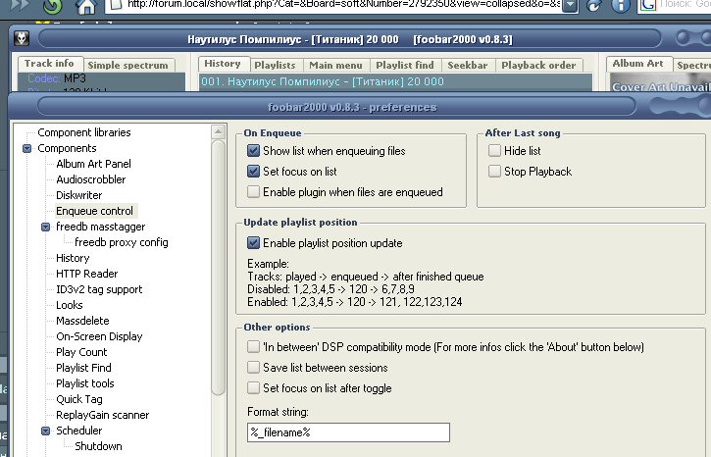Image resolution: width=711 pixels, height=457 pixels.
Task: Click the foobar2000 window skull icon
Action: click(x=22, y=38)
